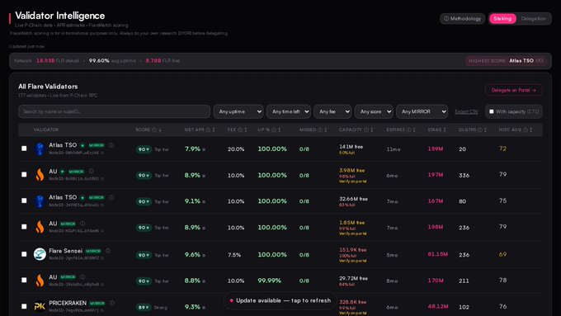Tick checkbox for AU with 198M stake
The image size is (561, 316).
pos(24,227)
